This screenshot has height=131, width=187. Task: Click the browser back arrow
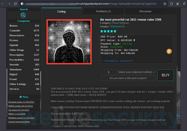[x=2, y=3]
